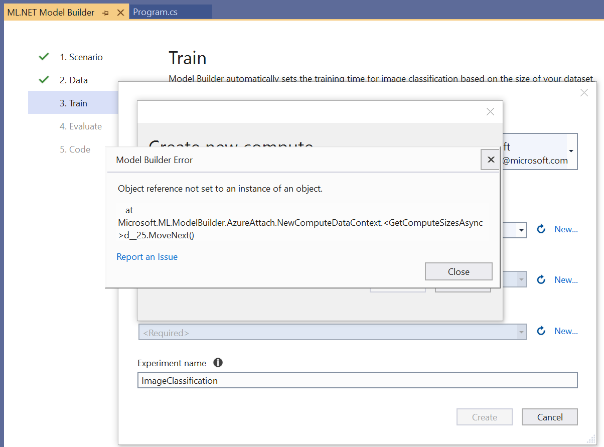
Task: Select the ML.NET Model Builder tab
Action: pos(50,12)
